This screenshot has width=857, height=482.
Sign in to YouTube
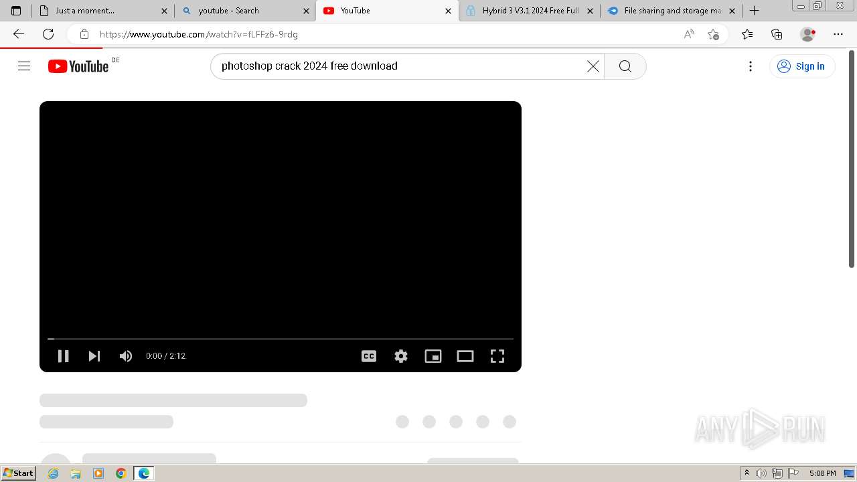point(802,66)
